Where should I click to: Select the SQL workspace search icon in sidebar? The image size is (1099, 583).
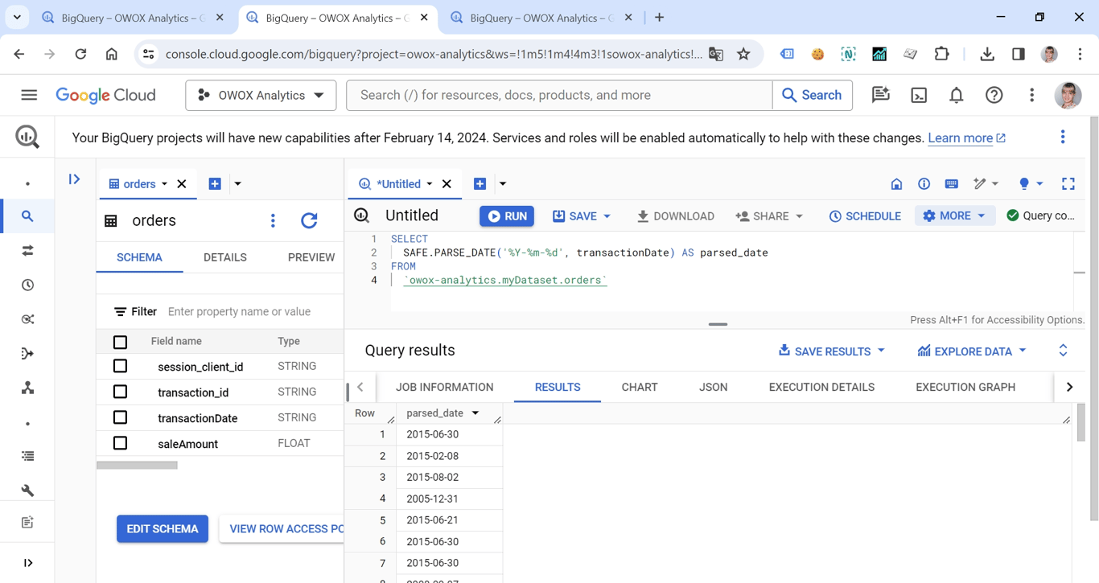coord(27,216)
